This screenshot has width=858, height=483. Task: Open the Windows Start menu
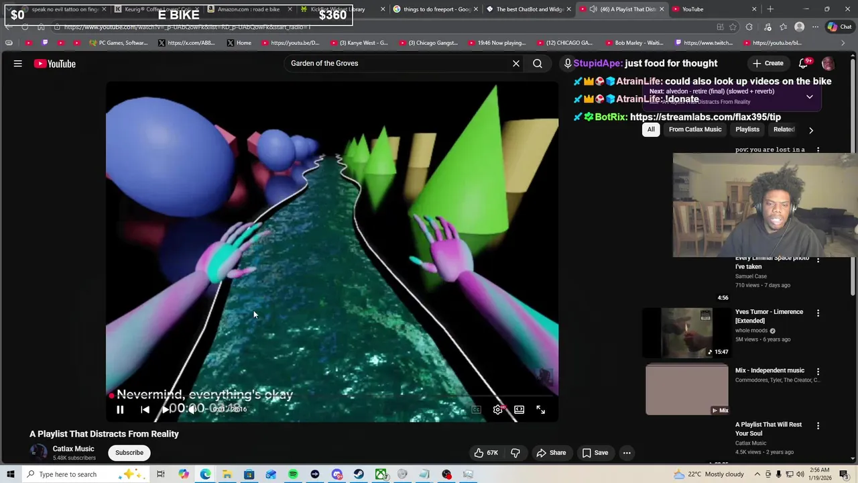(11, 474)
